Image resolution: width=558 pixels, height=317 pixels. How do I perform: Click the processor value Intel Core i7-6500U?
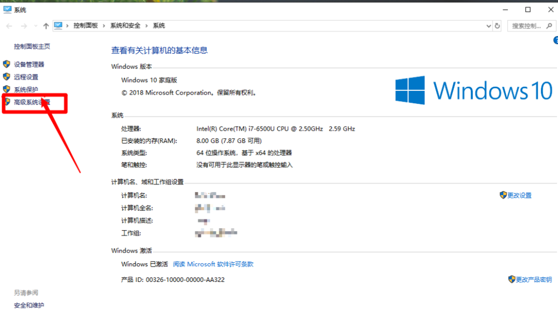(x=276, y=129)
